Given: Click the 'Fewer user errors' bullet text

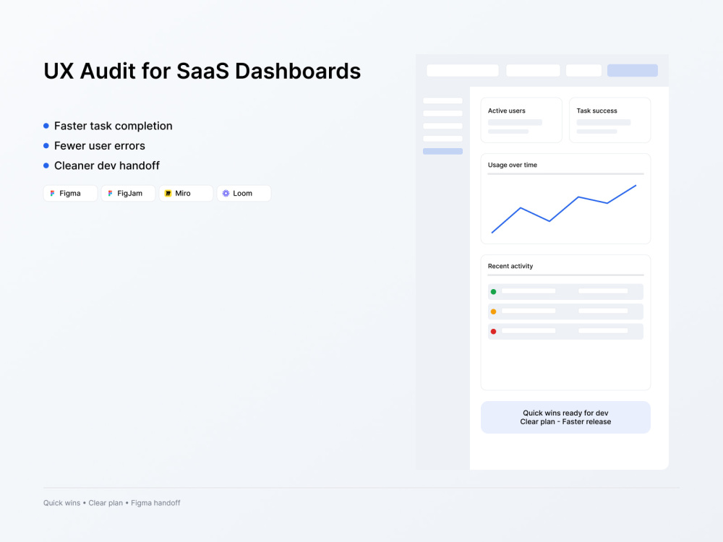Looking at the screenshot, I should click(100, 146).
